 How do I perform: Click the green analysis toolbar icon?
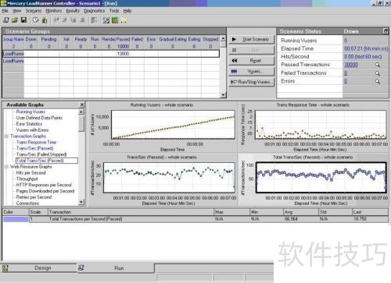(115, 20)
